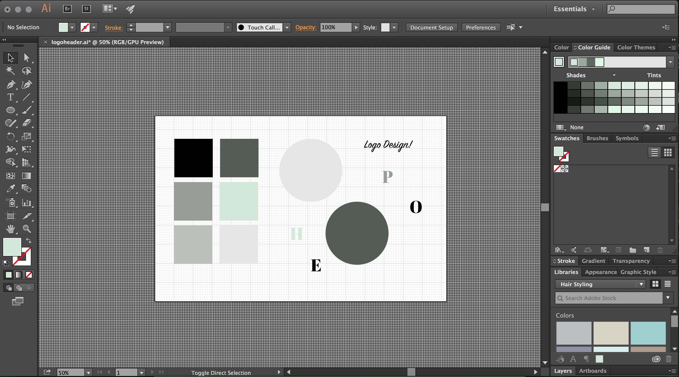Set fill to None mode
679x377 pixels.
29,275
